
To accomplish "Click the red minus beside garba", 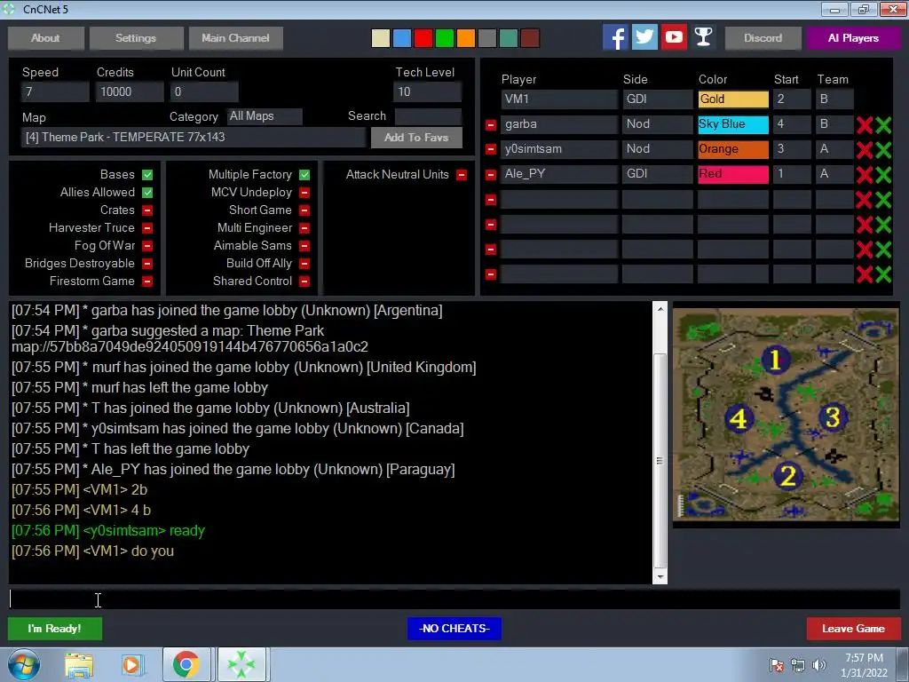I will [x=490, y=124].
